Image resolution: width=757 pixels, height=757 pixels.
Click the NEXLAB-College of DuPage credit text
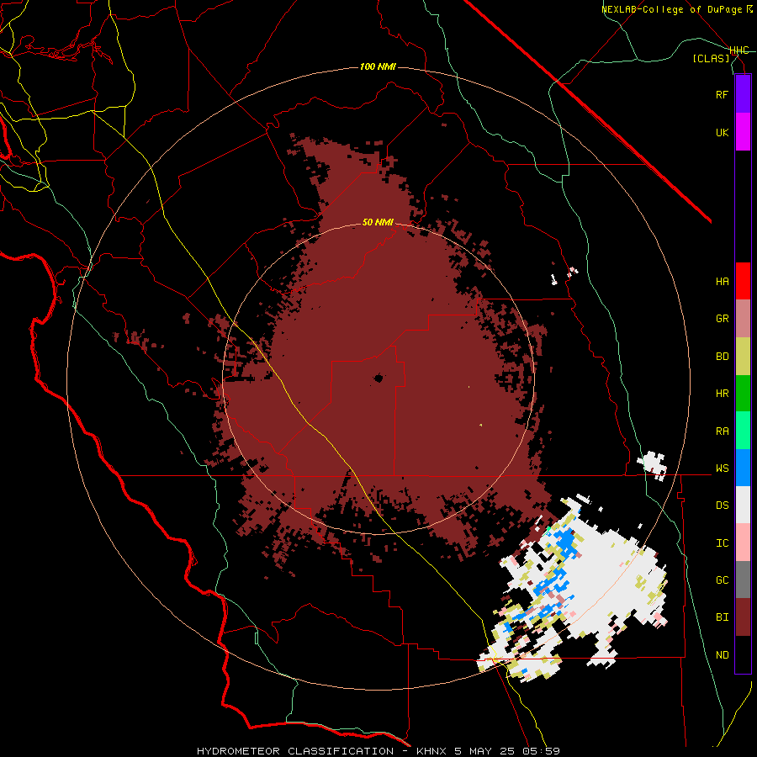671,9
